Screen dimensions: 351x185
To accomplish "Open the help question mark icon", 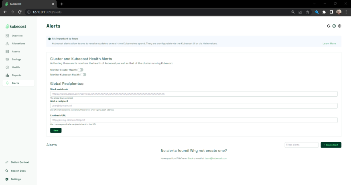I will point(340,26).
